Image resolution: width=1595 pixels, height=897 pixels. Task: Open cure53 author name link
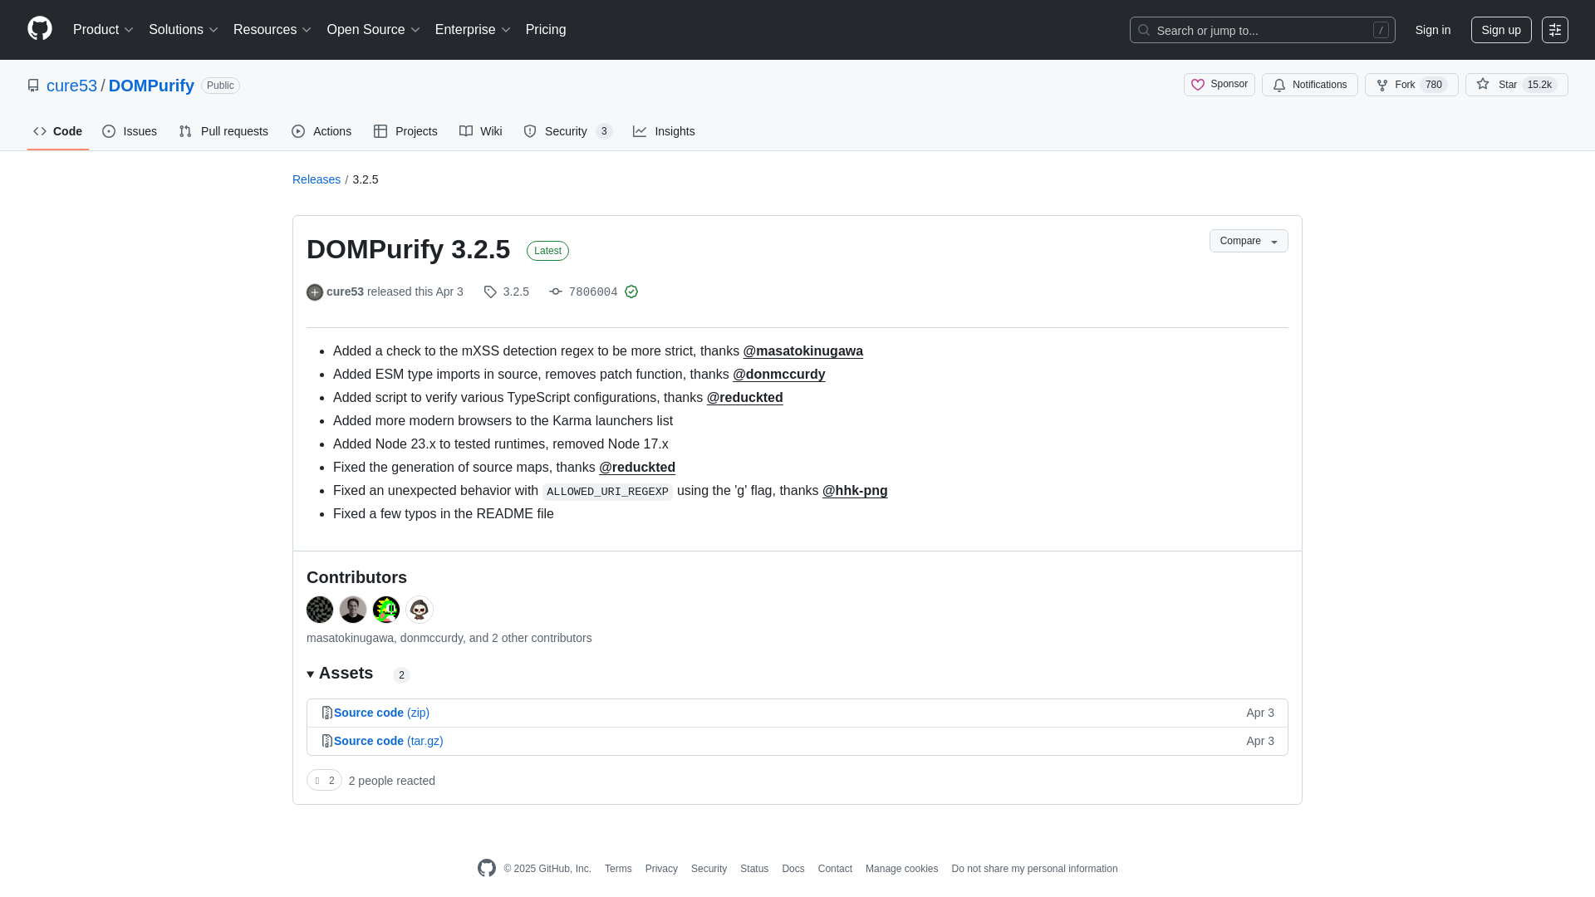345,292
